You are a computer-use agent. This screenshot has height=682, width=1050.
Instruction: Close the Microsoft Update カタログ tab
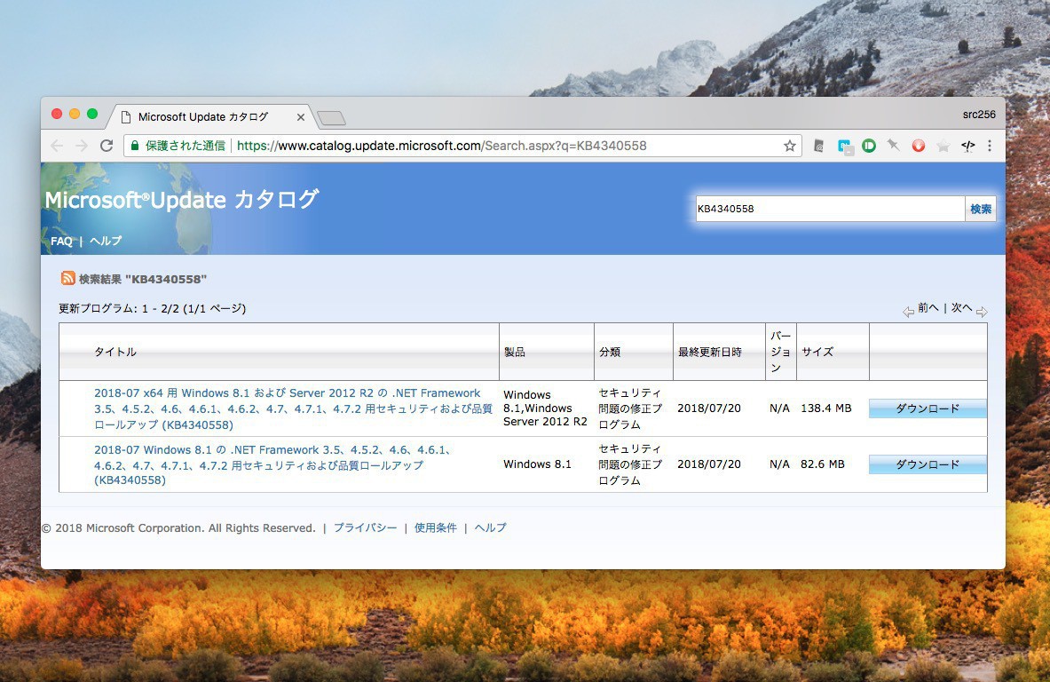pos(301,117)
